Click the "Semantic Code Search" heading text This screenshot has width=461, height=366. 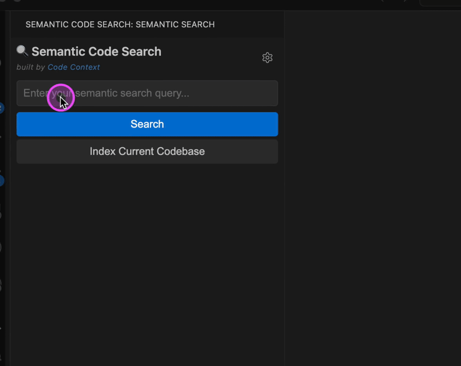96,51
